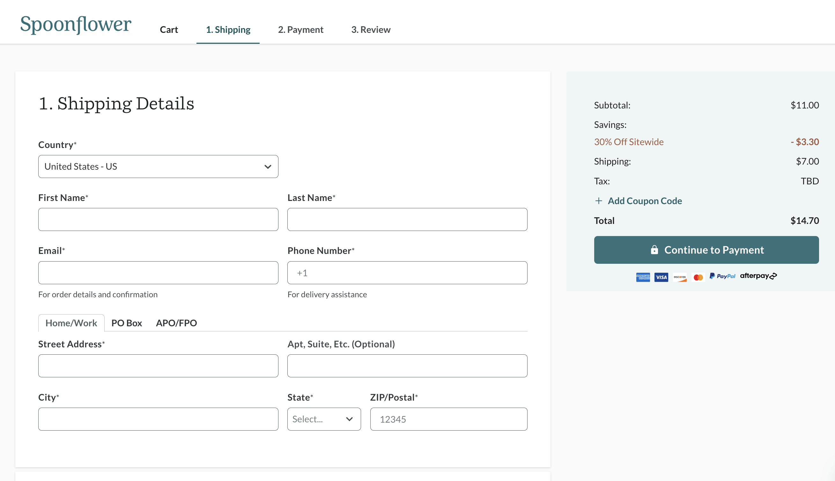This screenshot has width=835, height=481.
Task: Click the Discover card icon
Action: tap(680, 277)
